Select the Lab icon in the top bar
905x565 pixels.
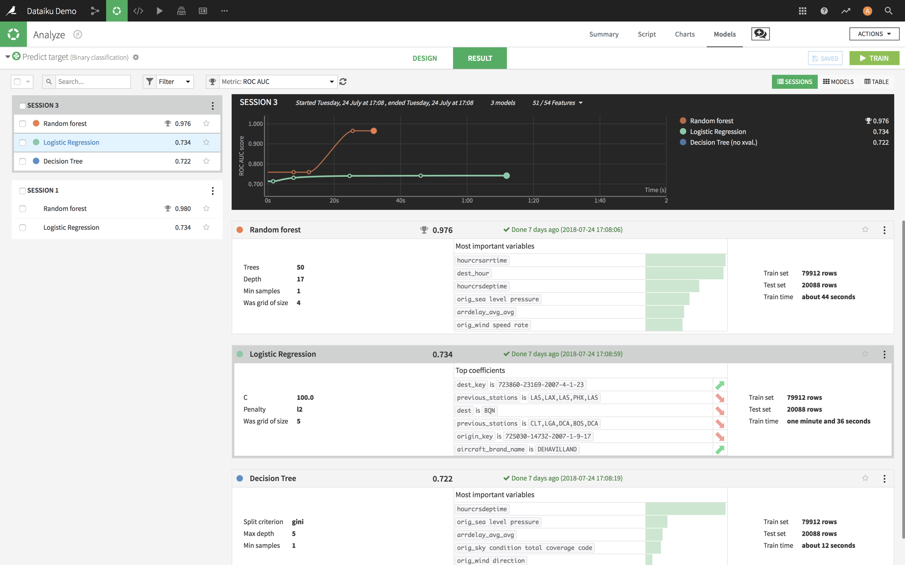[117, 11]
